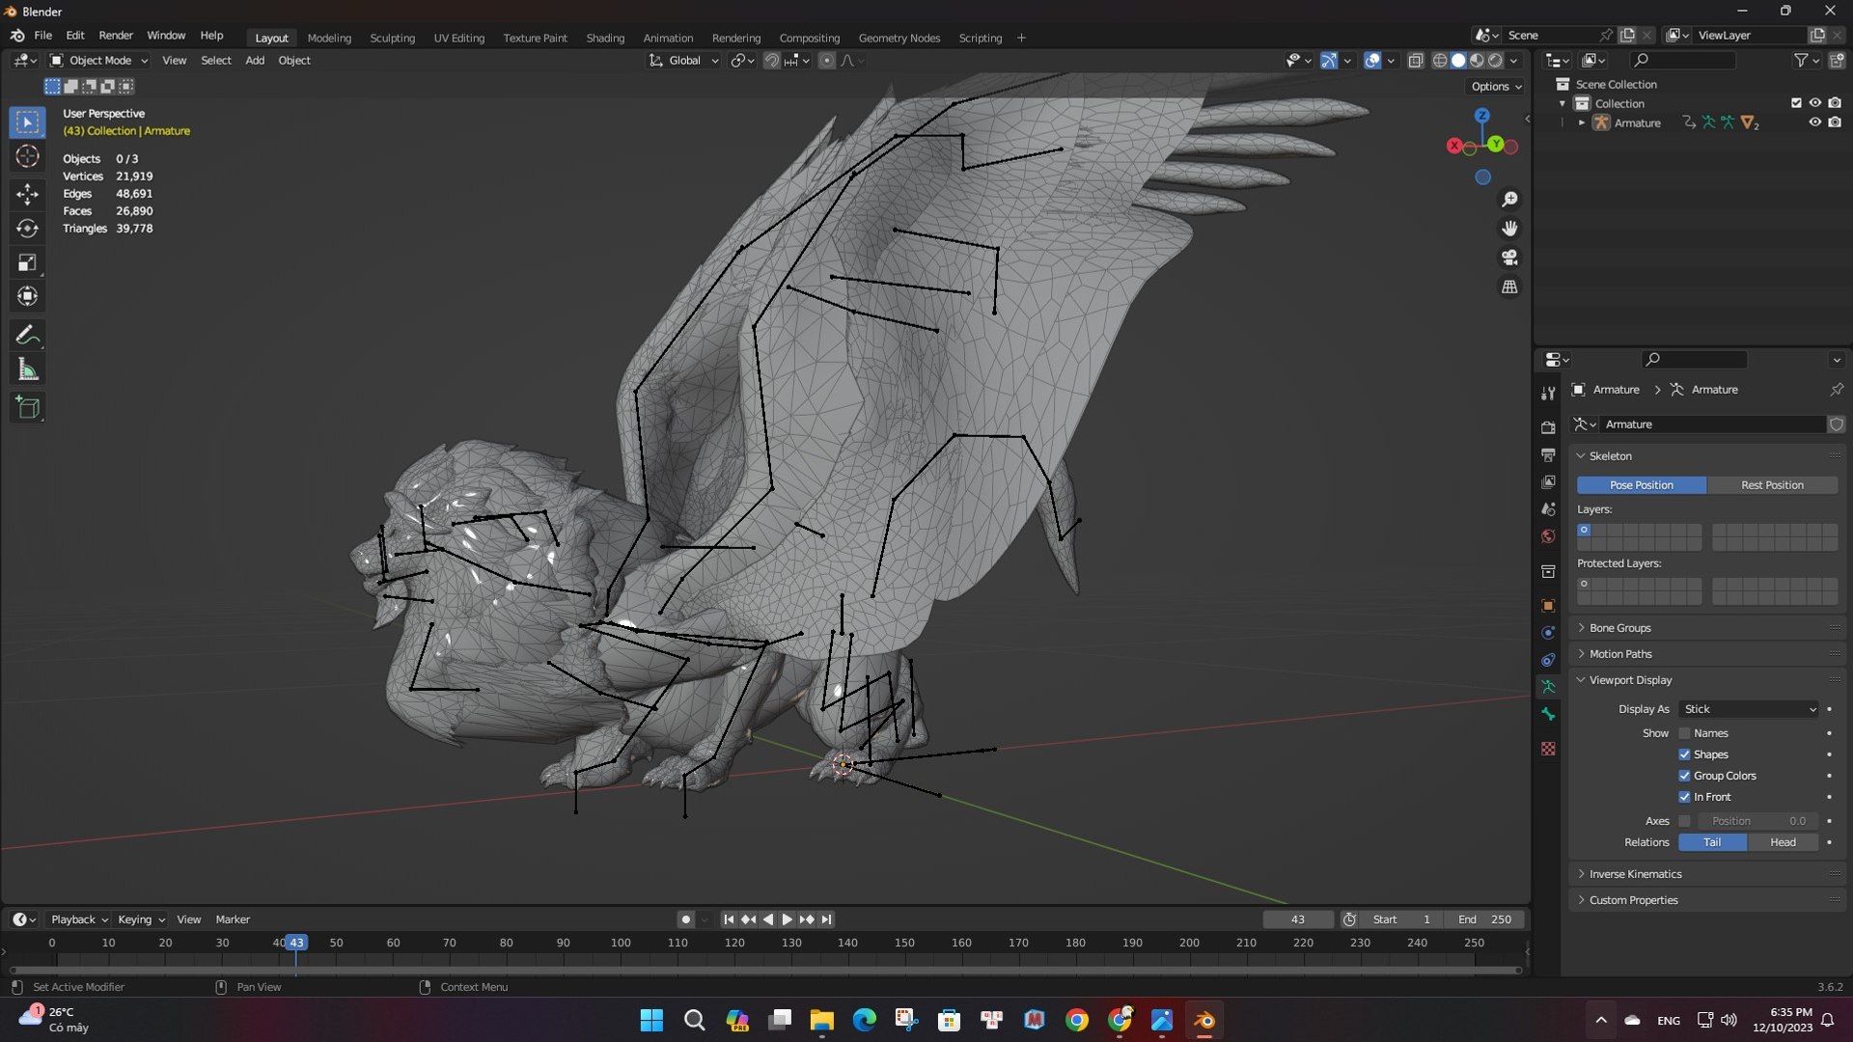The height and width of the screenshot is (1042, 1853).
Task: Open Keying dropdown in timeline
Action: pos(141,919)
